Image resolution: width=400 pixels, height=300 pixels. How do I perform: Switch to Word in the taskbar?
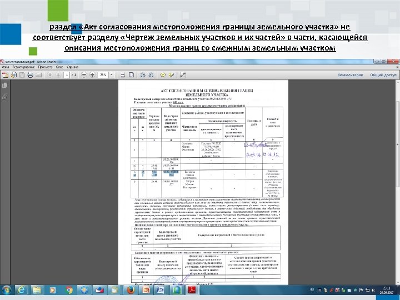(x=161, y=291)
